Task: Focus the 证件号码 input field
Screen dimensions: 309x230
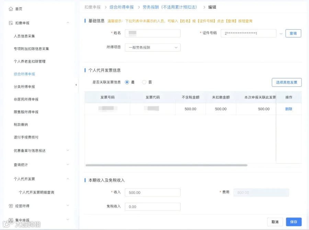Action: (x=249, y=33)
